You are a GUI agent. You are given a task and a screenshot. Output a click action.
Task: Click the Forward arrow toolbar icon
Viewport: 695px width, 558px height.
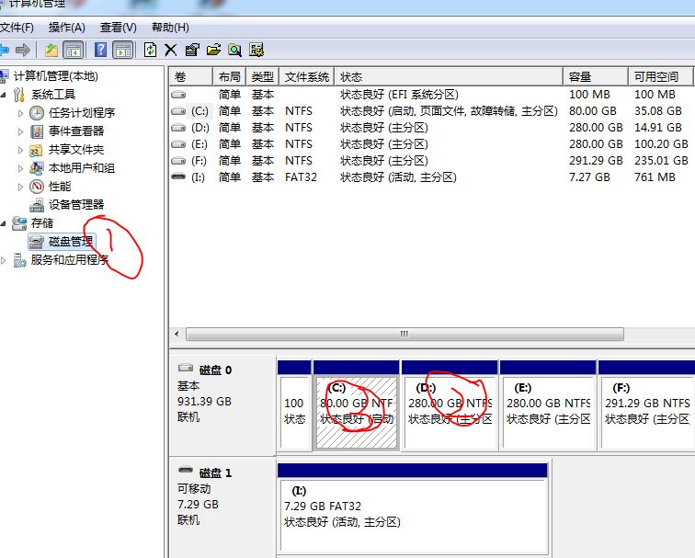tap(23, 50)
